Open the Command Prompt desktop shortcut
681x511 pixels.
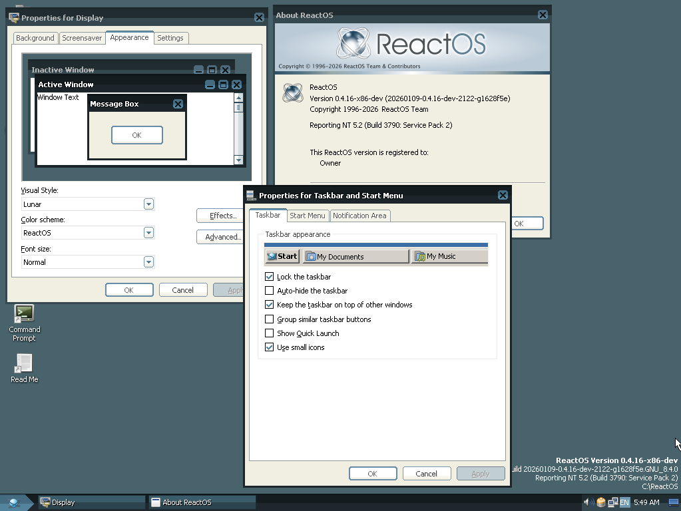(x=25, y=314)
